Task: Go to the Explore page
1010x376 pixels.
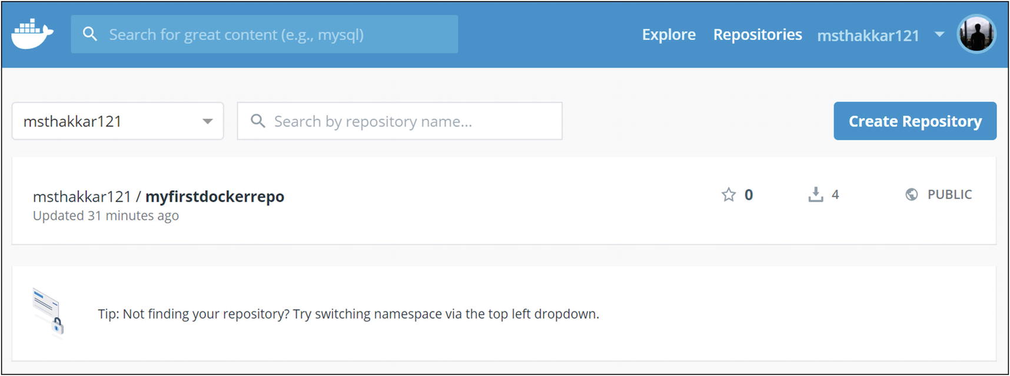Action: pyautogui.click(x=669, y=35)
